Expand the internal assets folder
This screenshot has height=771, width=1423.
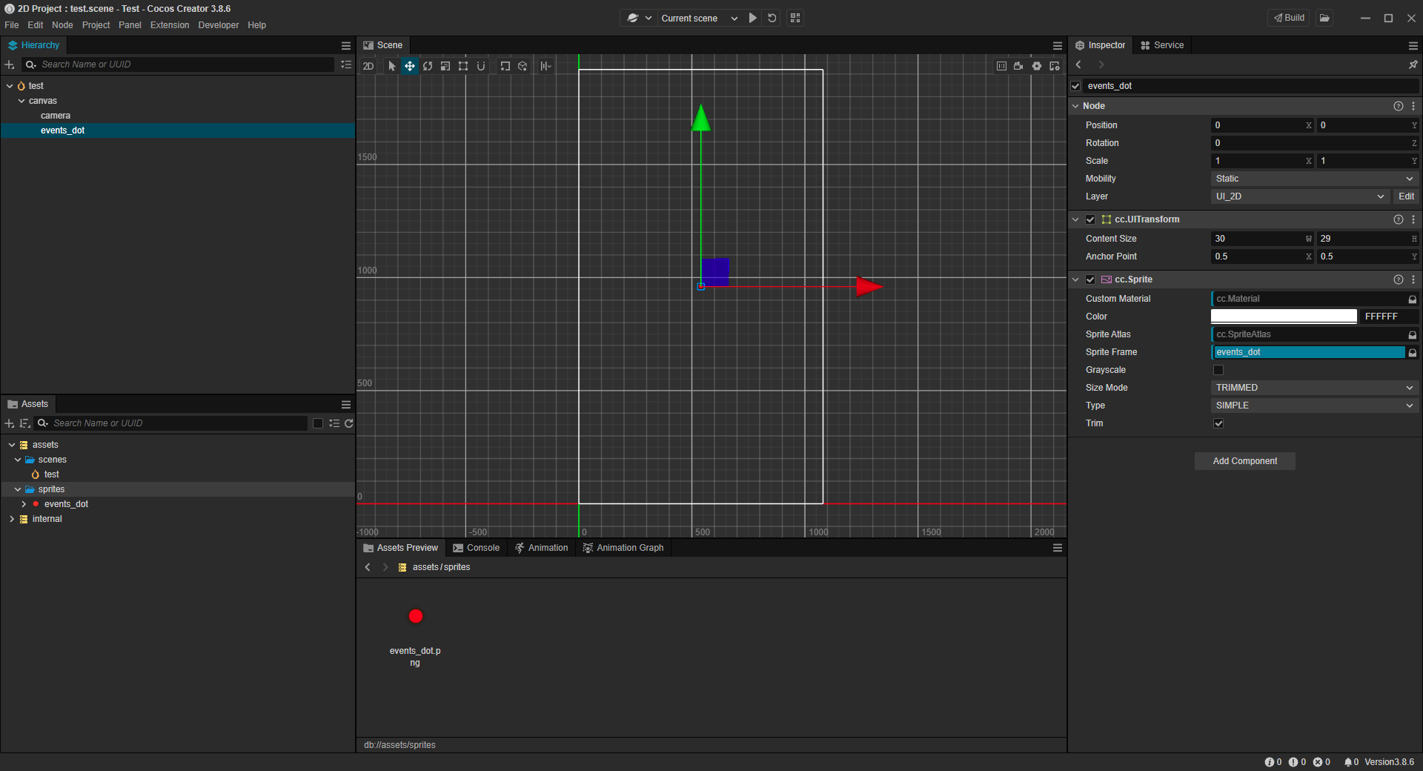click(x=12, y=519)
